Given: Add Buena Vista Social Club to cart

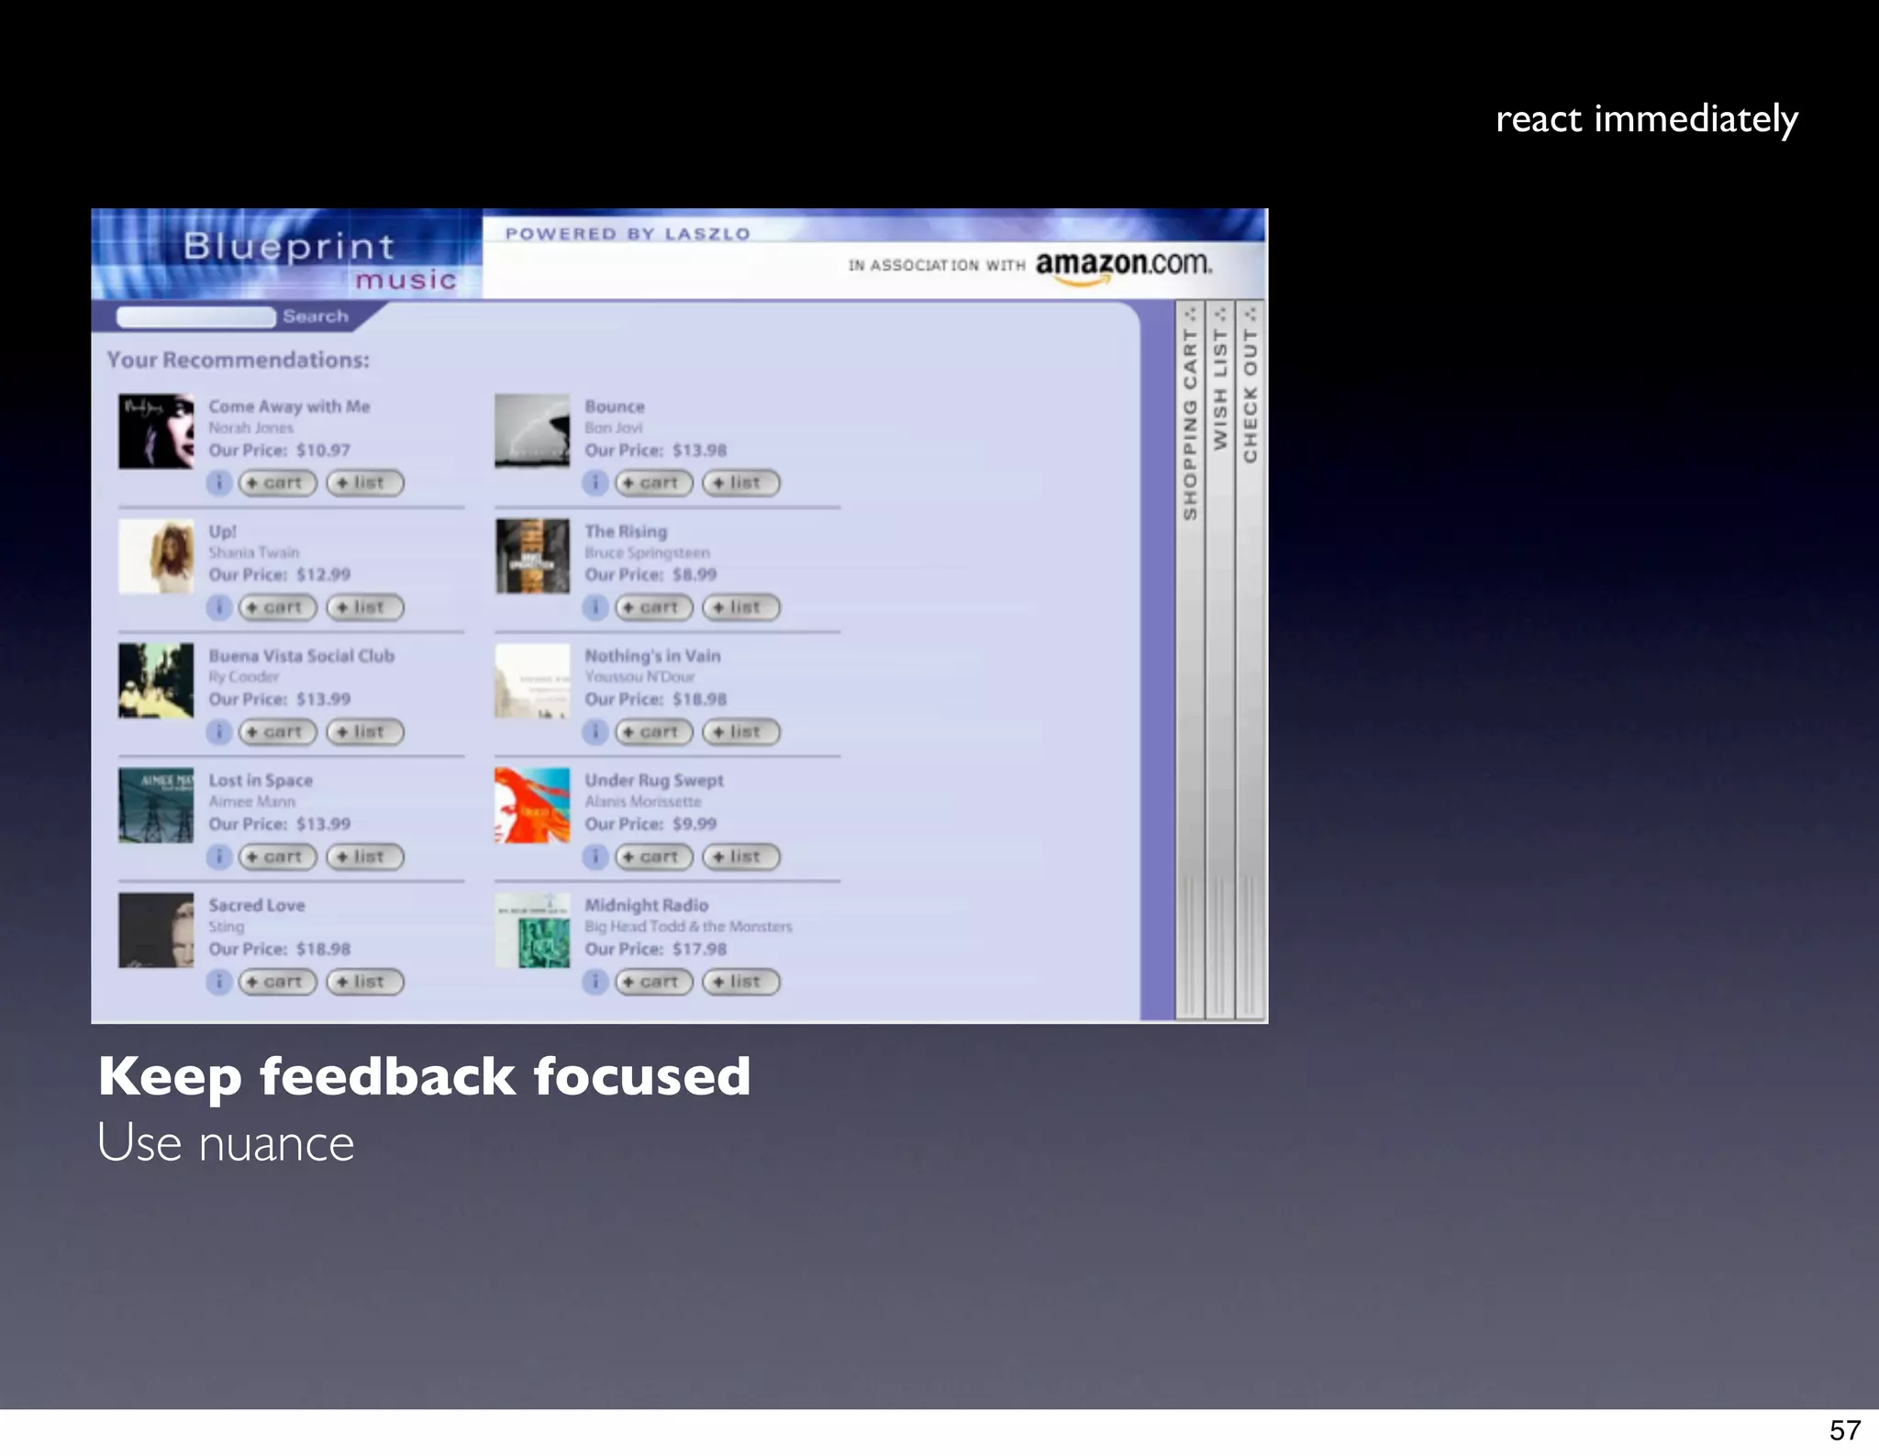Looking at the screenshot, I should [277, 732].
